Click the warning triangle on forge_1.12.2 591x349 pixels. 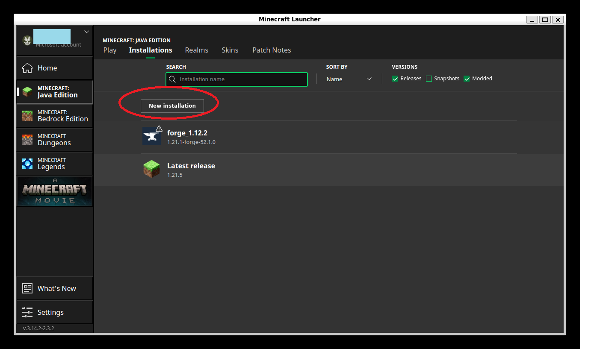(x=159, y=128)
